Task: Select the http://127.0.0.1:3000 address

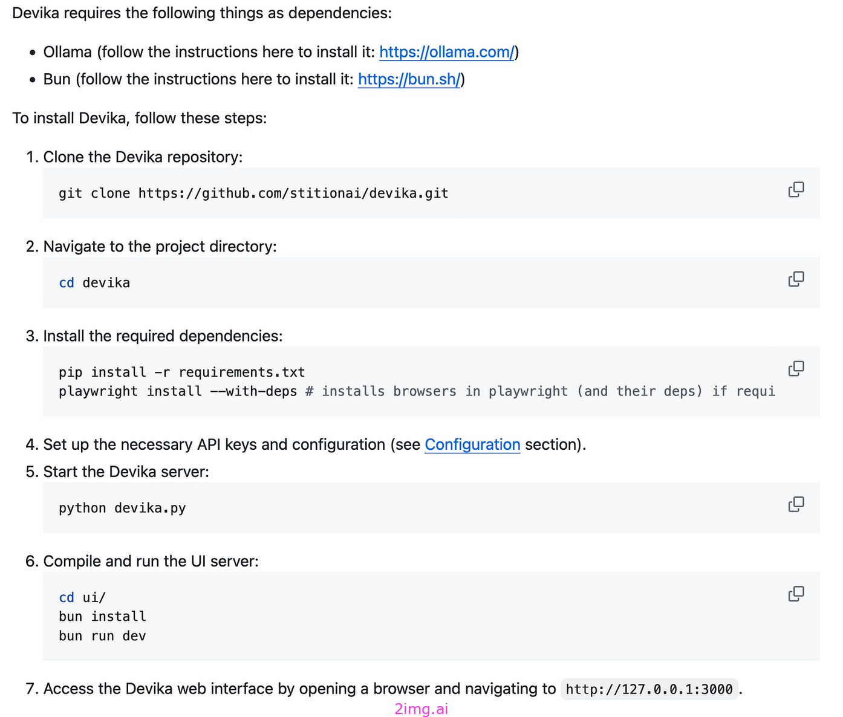Action: point(649,689)
